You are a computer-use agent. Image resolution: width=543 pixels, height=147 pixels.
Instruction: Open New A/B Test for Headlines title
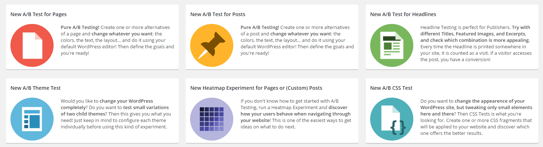pyautogui.click(x=403, y=14)
